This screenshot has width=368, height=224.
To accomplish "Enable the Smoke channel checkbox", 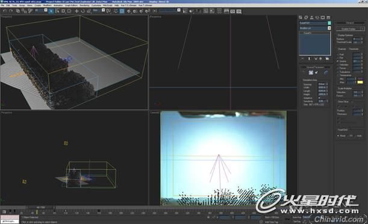I will (338, 61).
